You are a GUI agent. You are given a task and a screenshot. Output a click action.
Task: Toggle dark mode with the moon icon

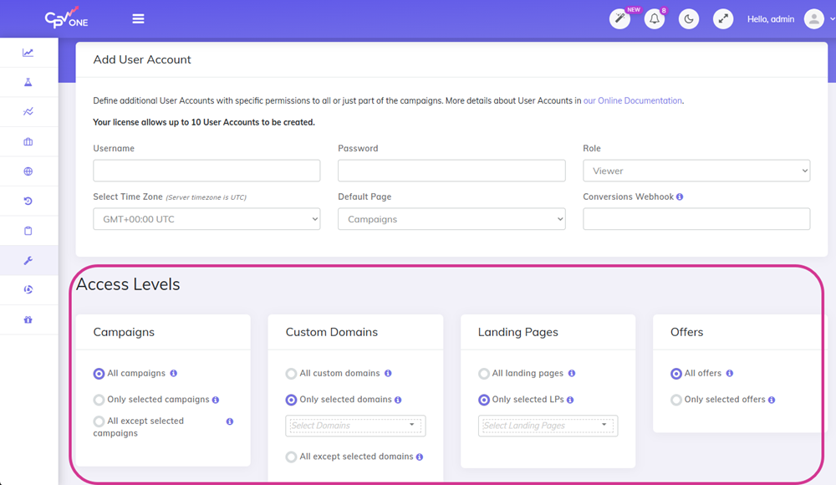point(688,18)
